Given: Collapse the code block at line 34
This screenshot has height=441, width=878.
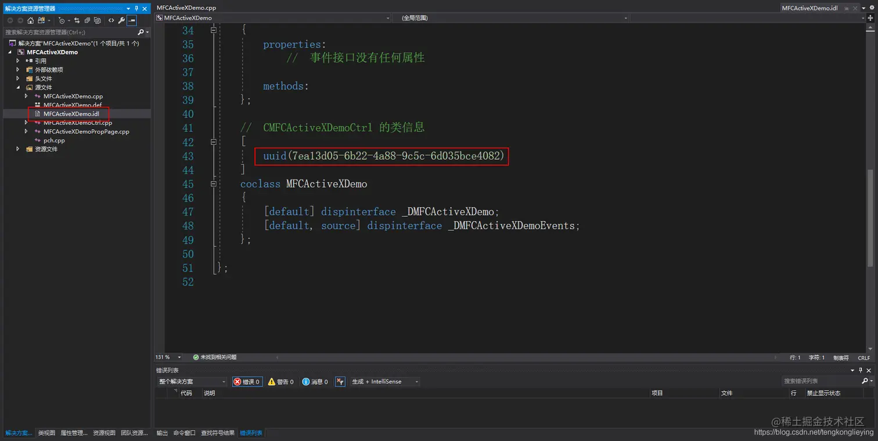Looking at the screenshot, I should pos(214,30).
